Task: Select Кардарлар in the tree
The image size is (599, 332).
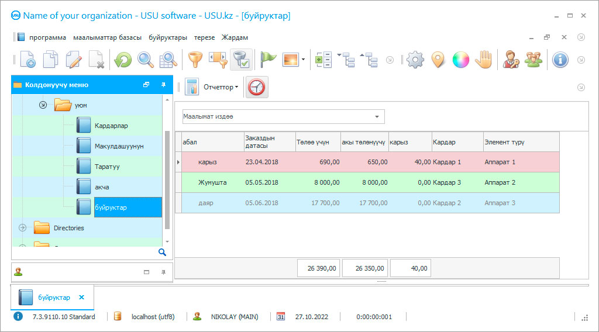Action: [111, 126]
